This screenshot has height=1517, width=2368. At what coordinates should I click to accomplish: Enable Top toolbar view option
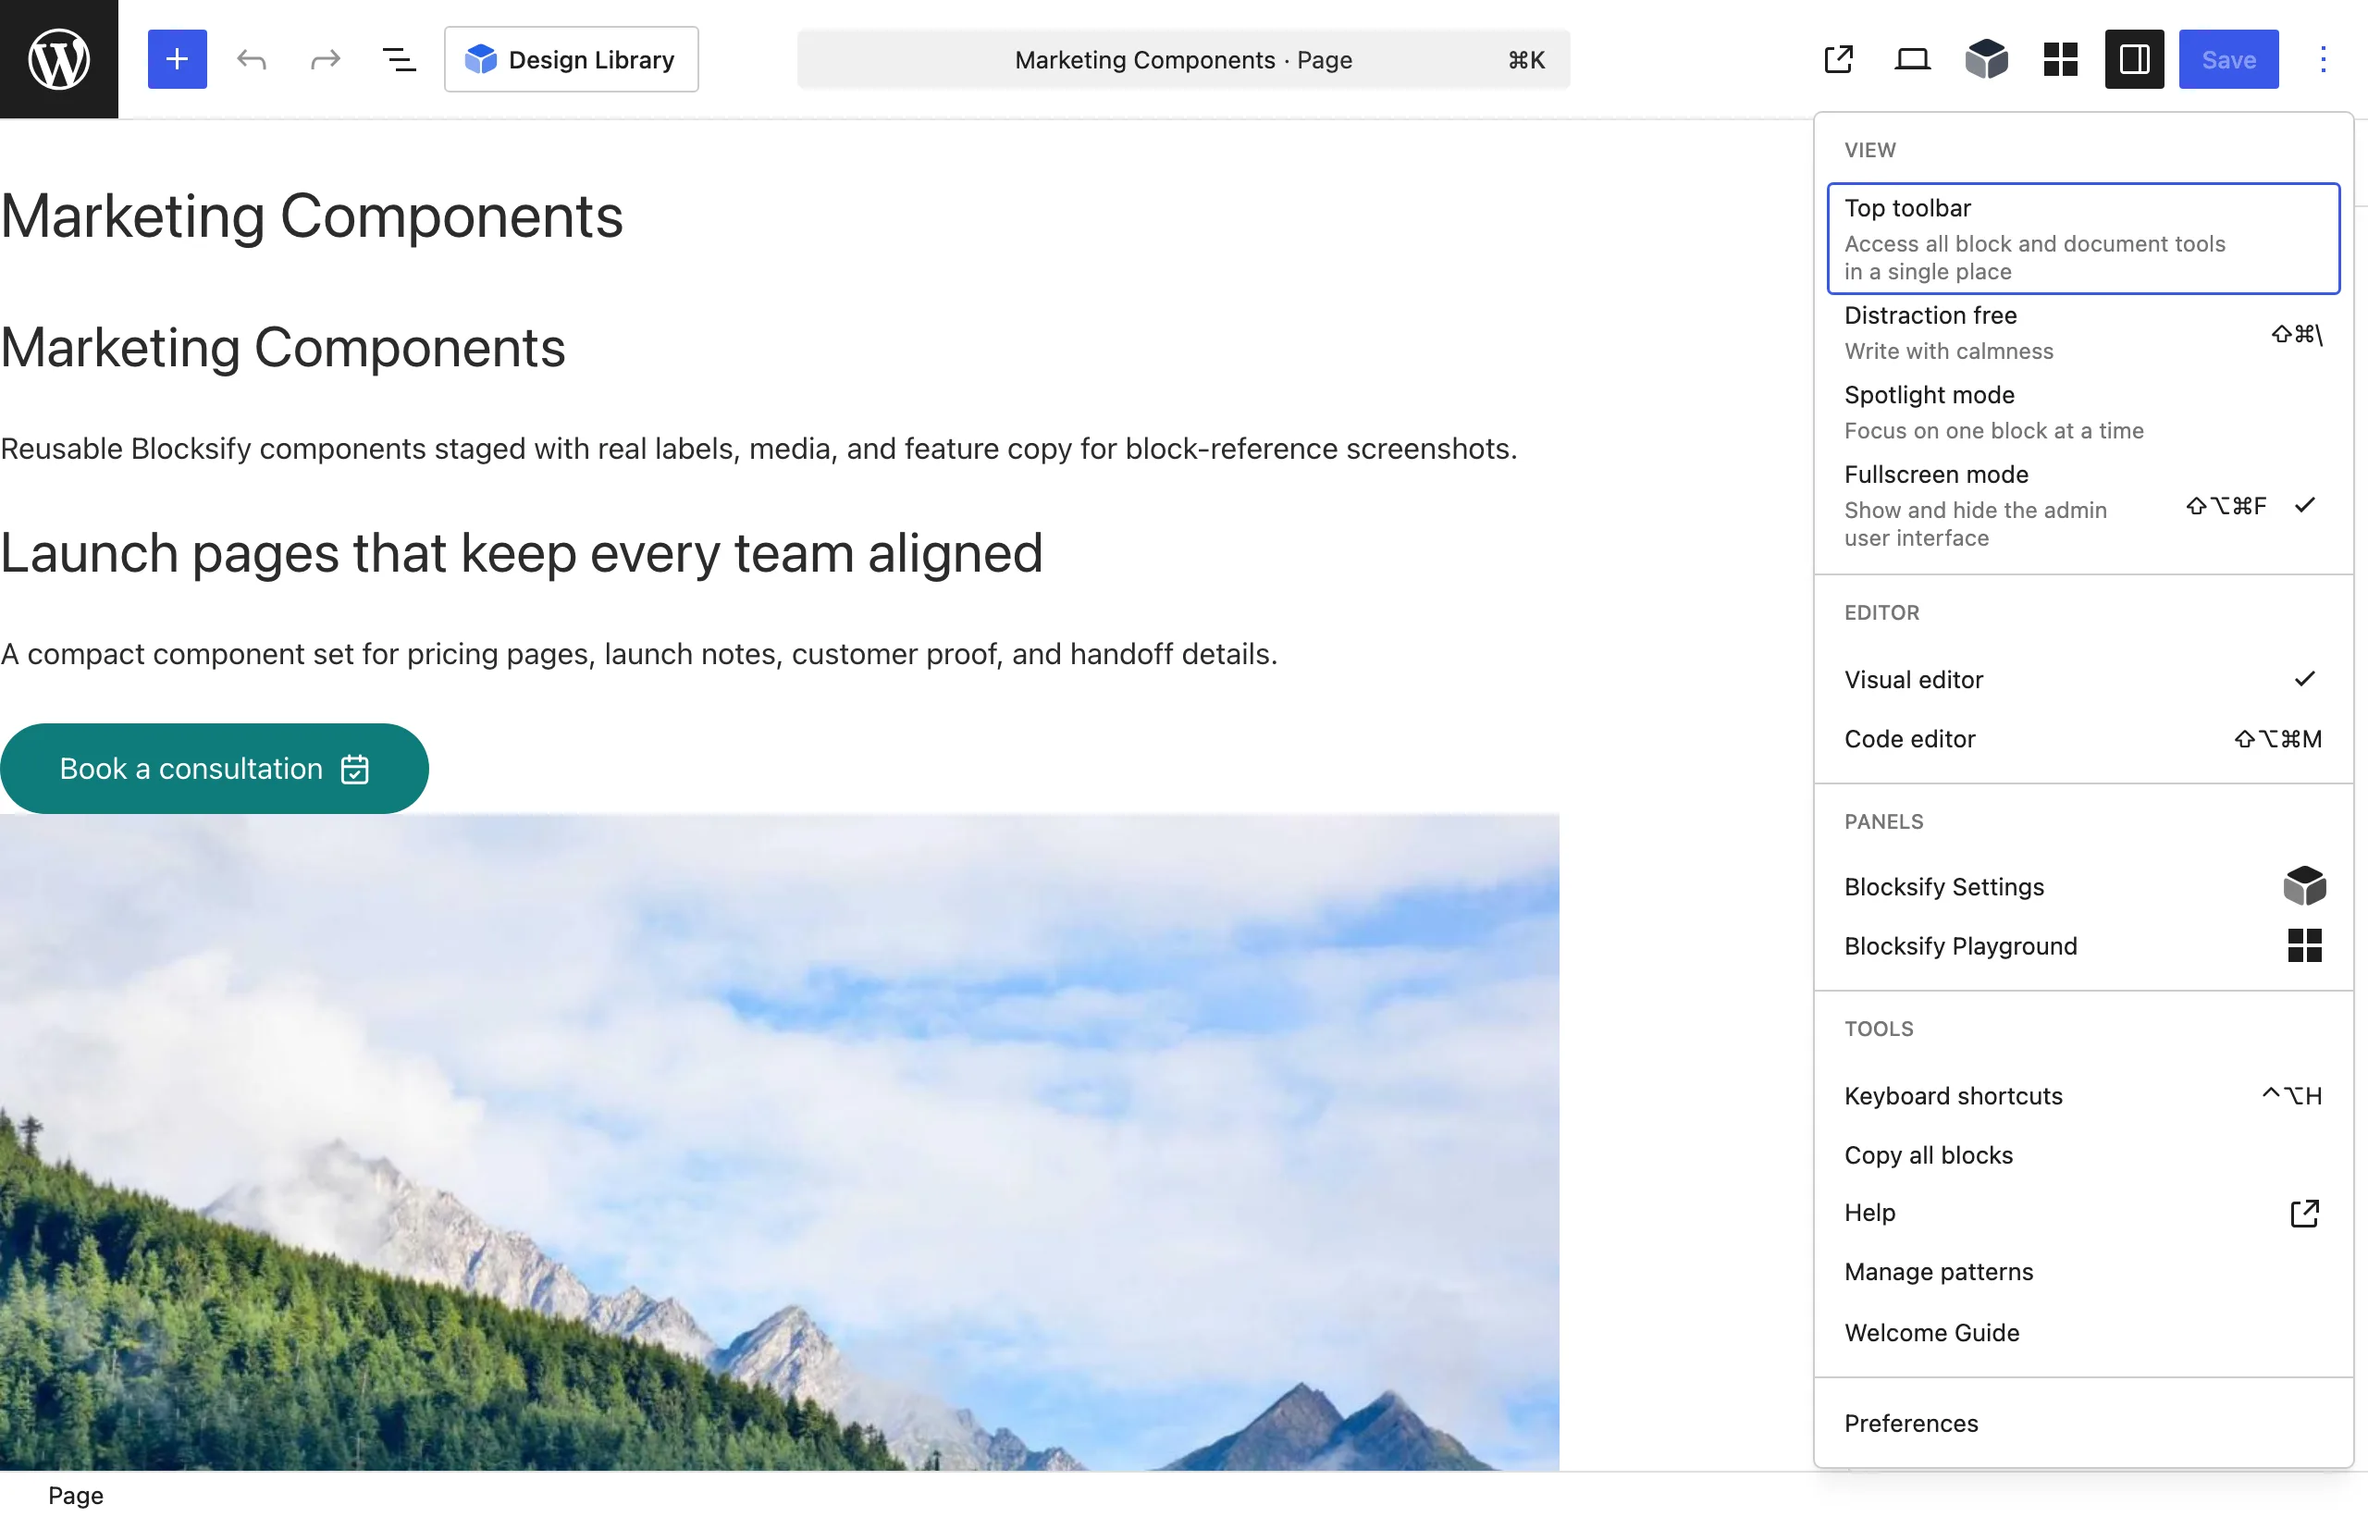pyautogui.click(x=2083, y=239)
